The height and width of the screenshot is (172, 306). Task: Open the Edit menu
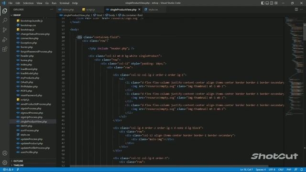coord(18,3)
